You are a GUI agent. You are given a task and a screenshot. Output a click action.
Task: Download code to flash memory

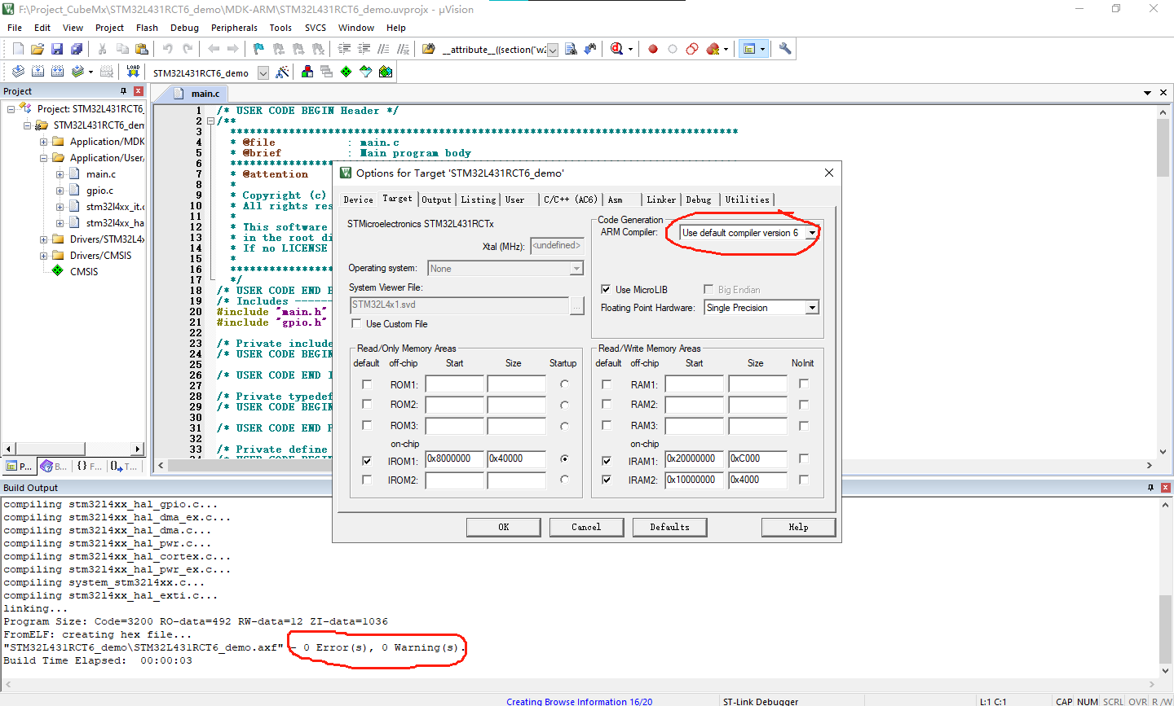point(133,71)
